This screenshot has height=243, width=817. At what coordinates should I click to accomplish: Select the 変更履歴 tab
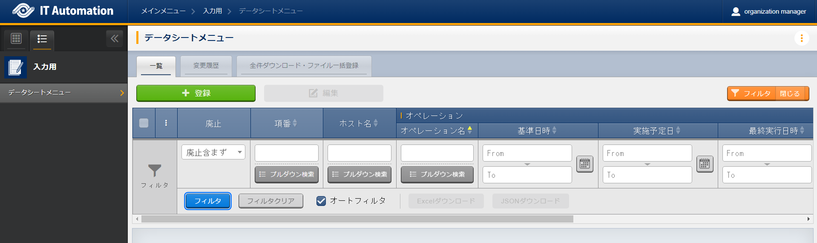coord(206,66)
